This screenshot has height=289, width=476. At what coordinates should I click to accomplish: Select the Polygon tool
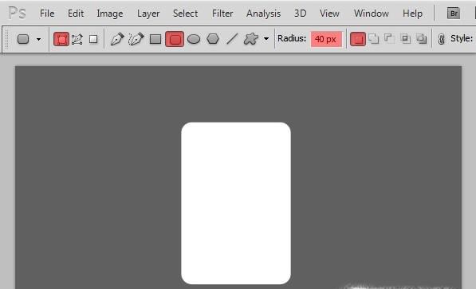coord(213,39)
